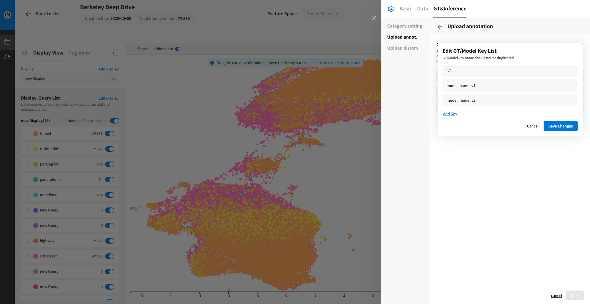Click the orange tunnel color swatch
This screenshot has width=590, height=304.
[x=36, y=134]
